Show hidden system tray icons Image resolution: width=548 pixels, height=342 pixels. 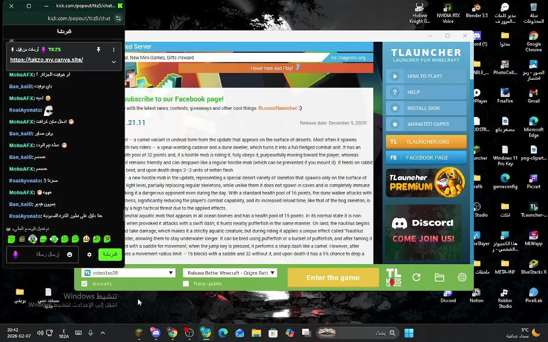103,332
